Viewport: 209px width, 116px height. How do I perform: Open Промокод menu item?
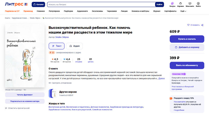click(x=28, y=11)
